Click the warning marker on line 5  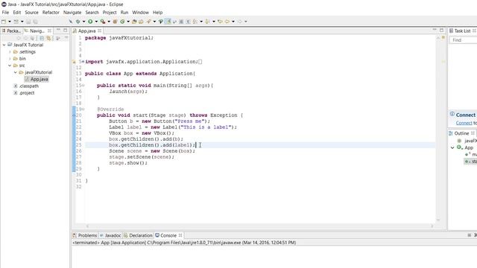click(x=74, y=62)
